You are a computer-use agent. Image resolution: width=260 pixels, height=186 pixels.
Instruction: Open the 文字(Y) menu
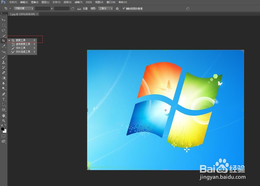[x=56, y=2]
